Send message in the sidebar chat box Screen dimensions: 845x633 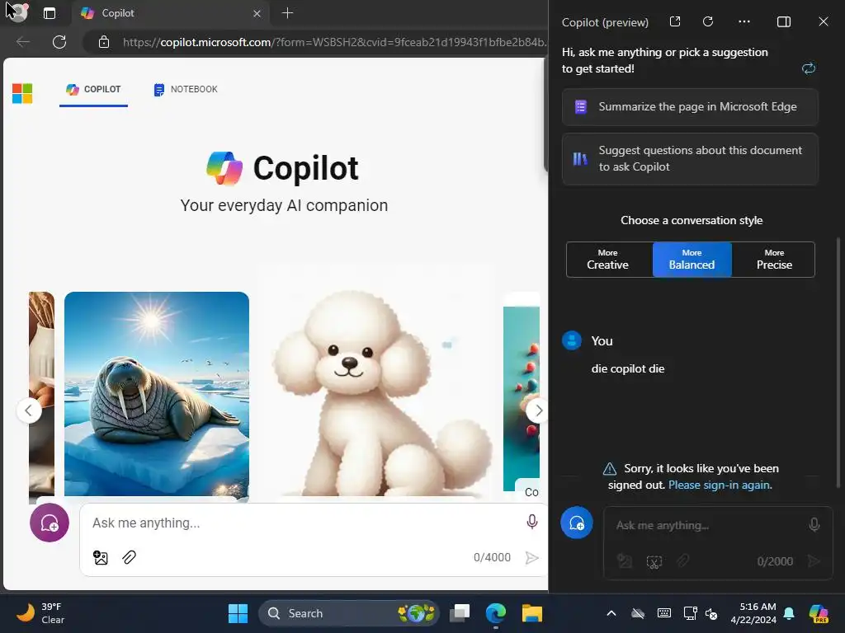(814, 561)
